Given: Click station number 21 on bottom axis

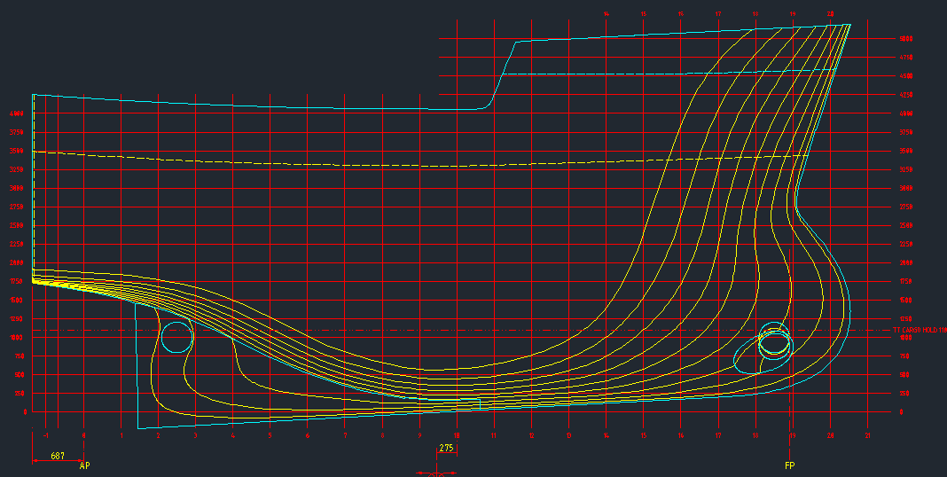Looking at the screenshot, I should [867, 435].
